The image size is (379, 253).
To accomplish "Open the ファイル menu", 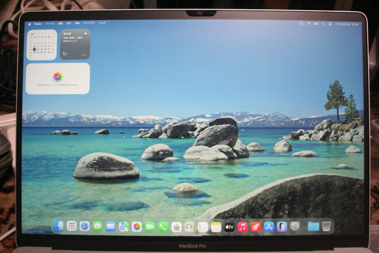I will click(x=50, y=24).
